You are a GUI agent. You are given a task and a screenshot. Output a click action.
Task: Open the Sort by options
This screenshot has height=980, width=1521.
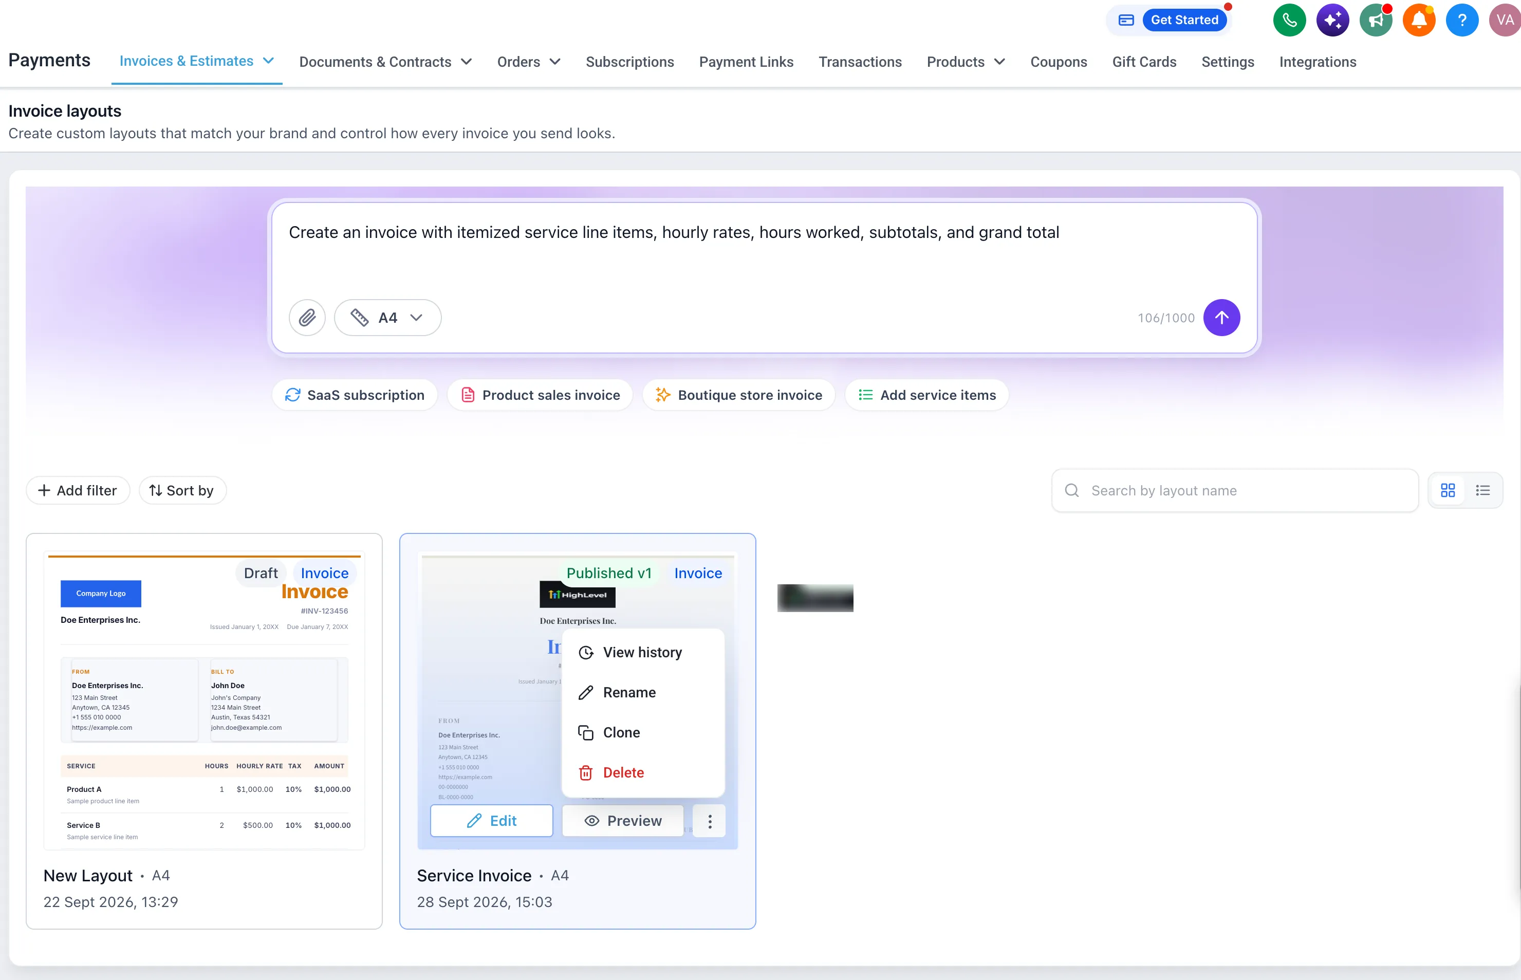[182, 490]
